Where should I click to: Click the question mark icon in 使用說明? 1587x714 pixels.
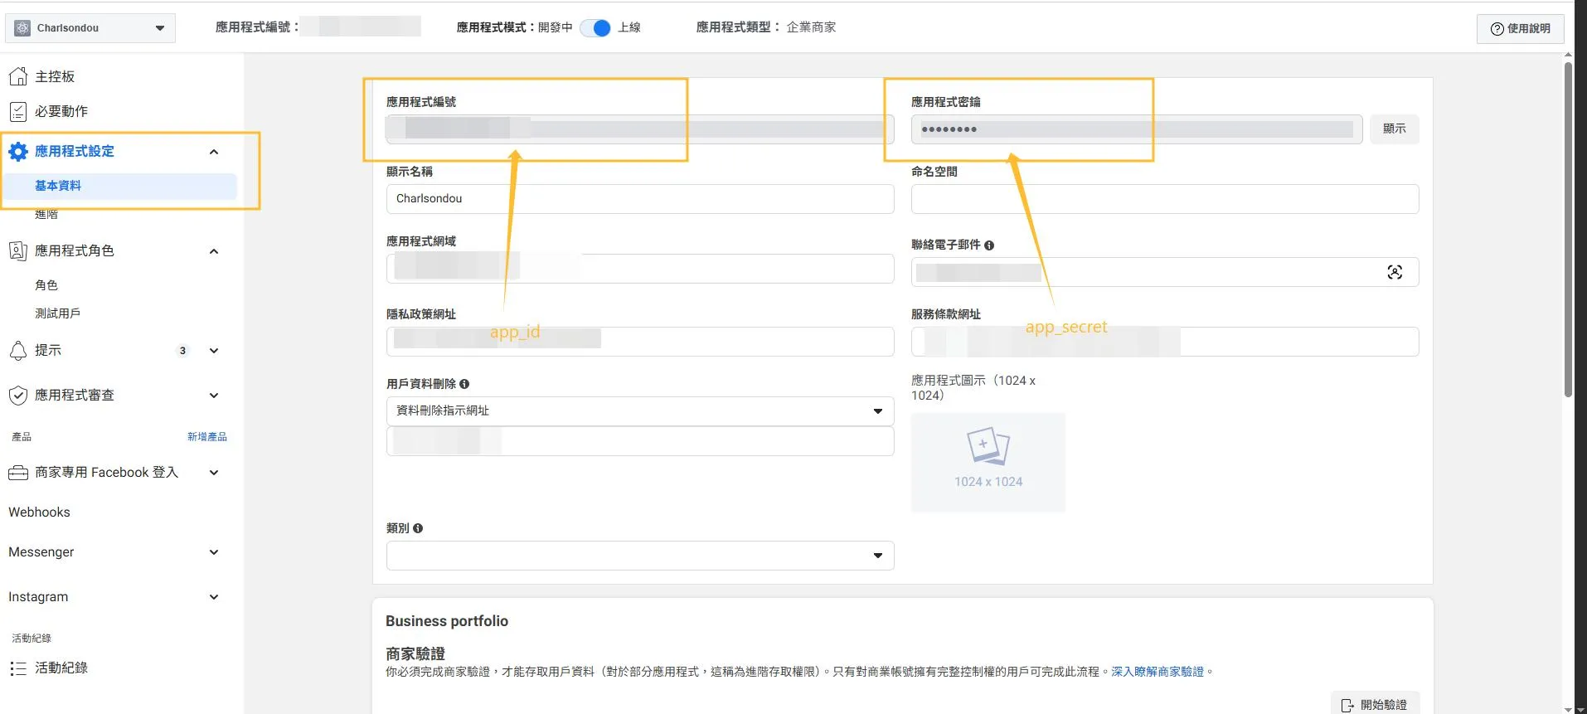click(1497, 29)
